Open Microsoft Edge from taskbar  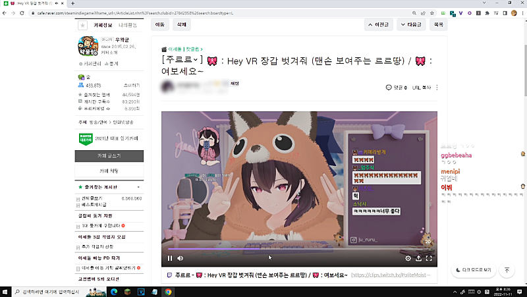114,292
